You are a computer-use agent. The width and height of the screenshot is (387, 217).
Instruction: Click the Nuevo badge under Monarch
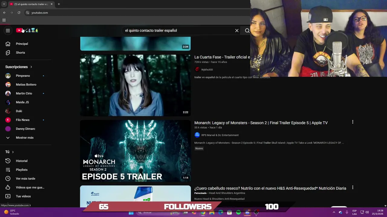pyautogui.click(x=199, y=148)
